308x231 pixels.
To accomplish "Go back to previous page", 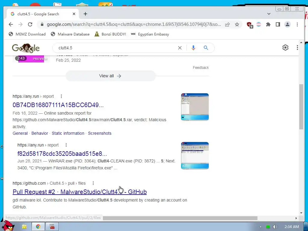I will pos(11,24).
